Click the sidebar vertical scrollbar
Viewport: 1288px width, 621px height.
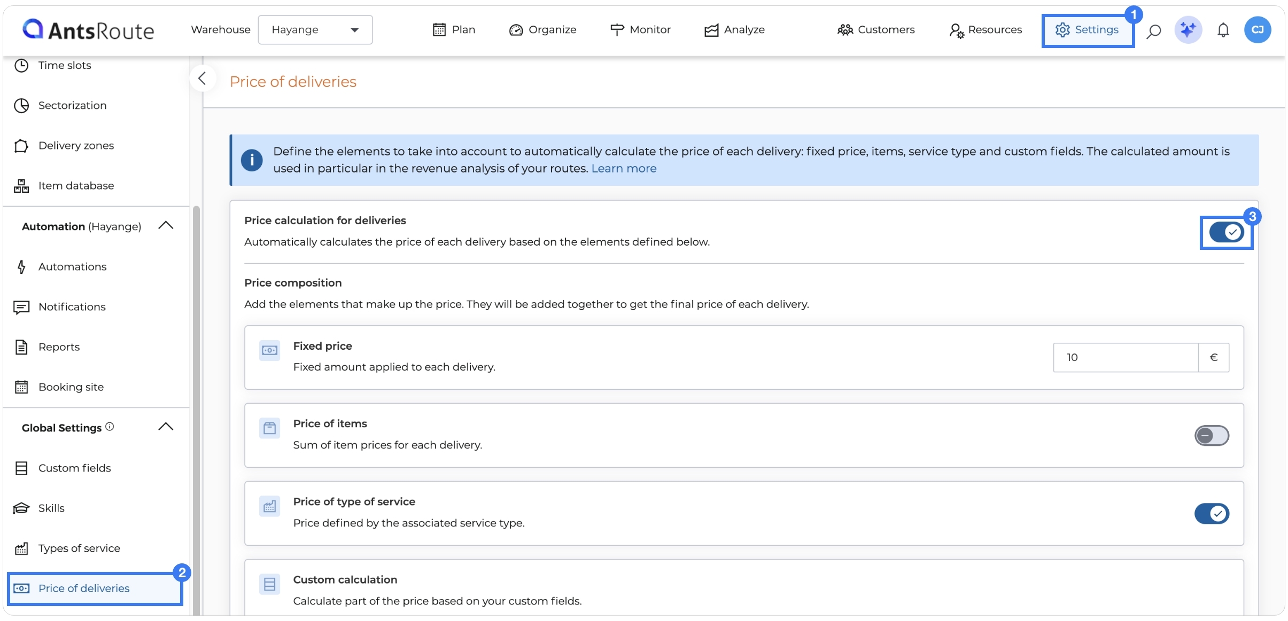click(x=196, y=411)
